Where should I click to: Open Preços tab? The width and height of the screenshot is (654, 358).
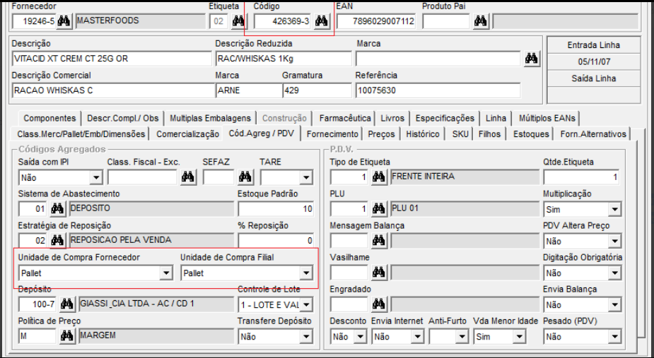tap(382, 134)
